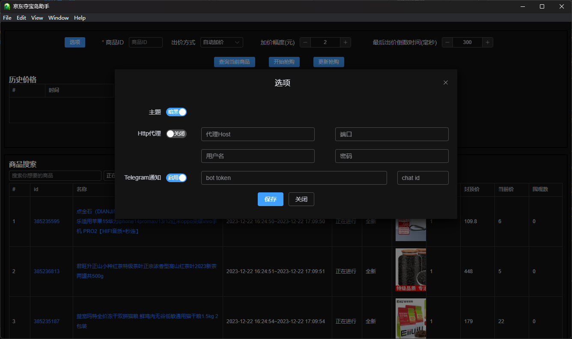Image resolution: width=572 pixels, height=339 pixels.
Task: Click the earphone thumbnail in row 1
Action: click(411, 230)
